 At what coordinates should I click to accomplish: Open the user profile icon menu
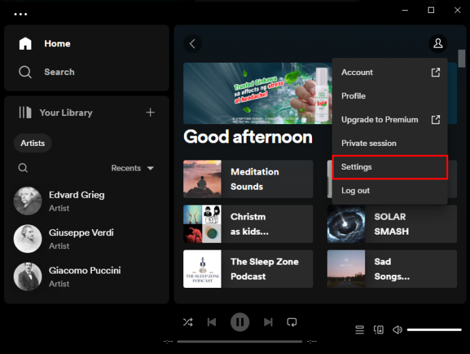coord(438,44)
